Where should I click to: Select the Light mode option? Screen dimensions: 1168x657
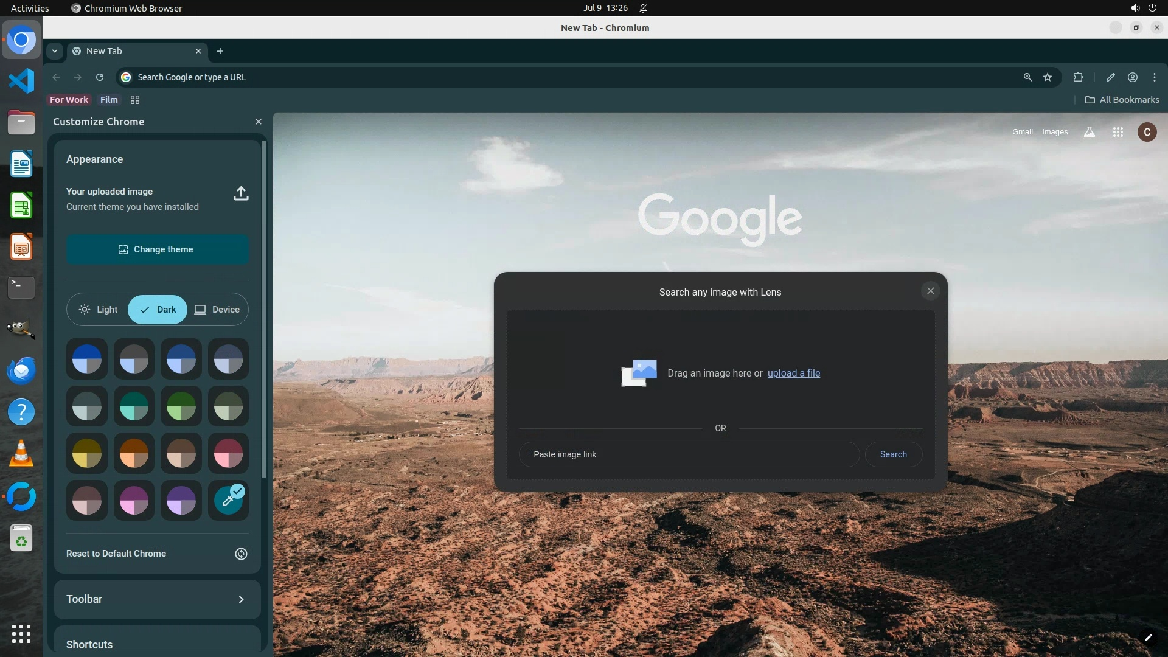(99, 310)
